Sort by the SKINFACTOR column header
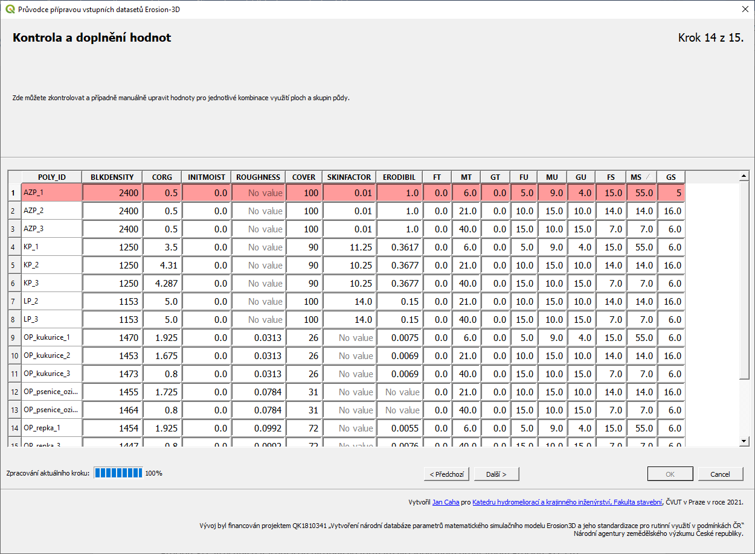The image size is (755, 554). [x=349, y=177]
